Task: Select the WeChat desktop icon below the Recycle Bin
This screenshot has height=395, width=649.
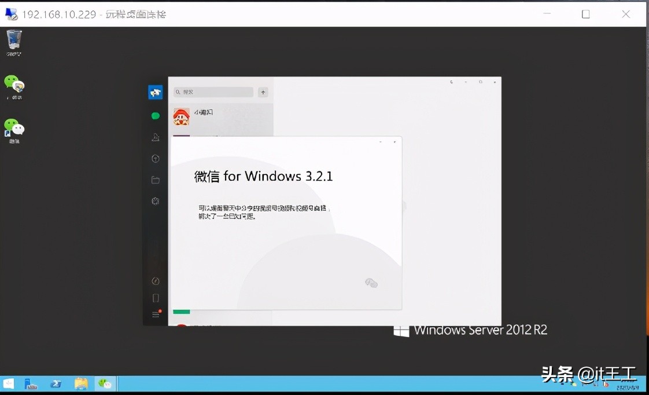Action: click(x=14, y=87)
